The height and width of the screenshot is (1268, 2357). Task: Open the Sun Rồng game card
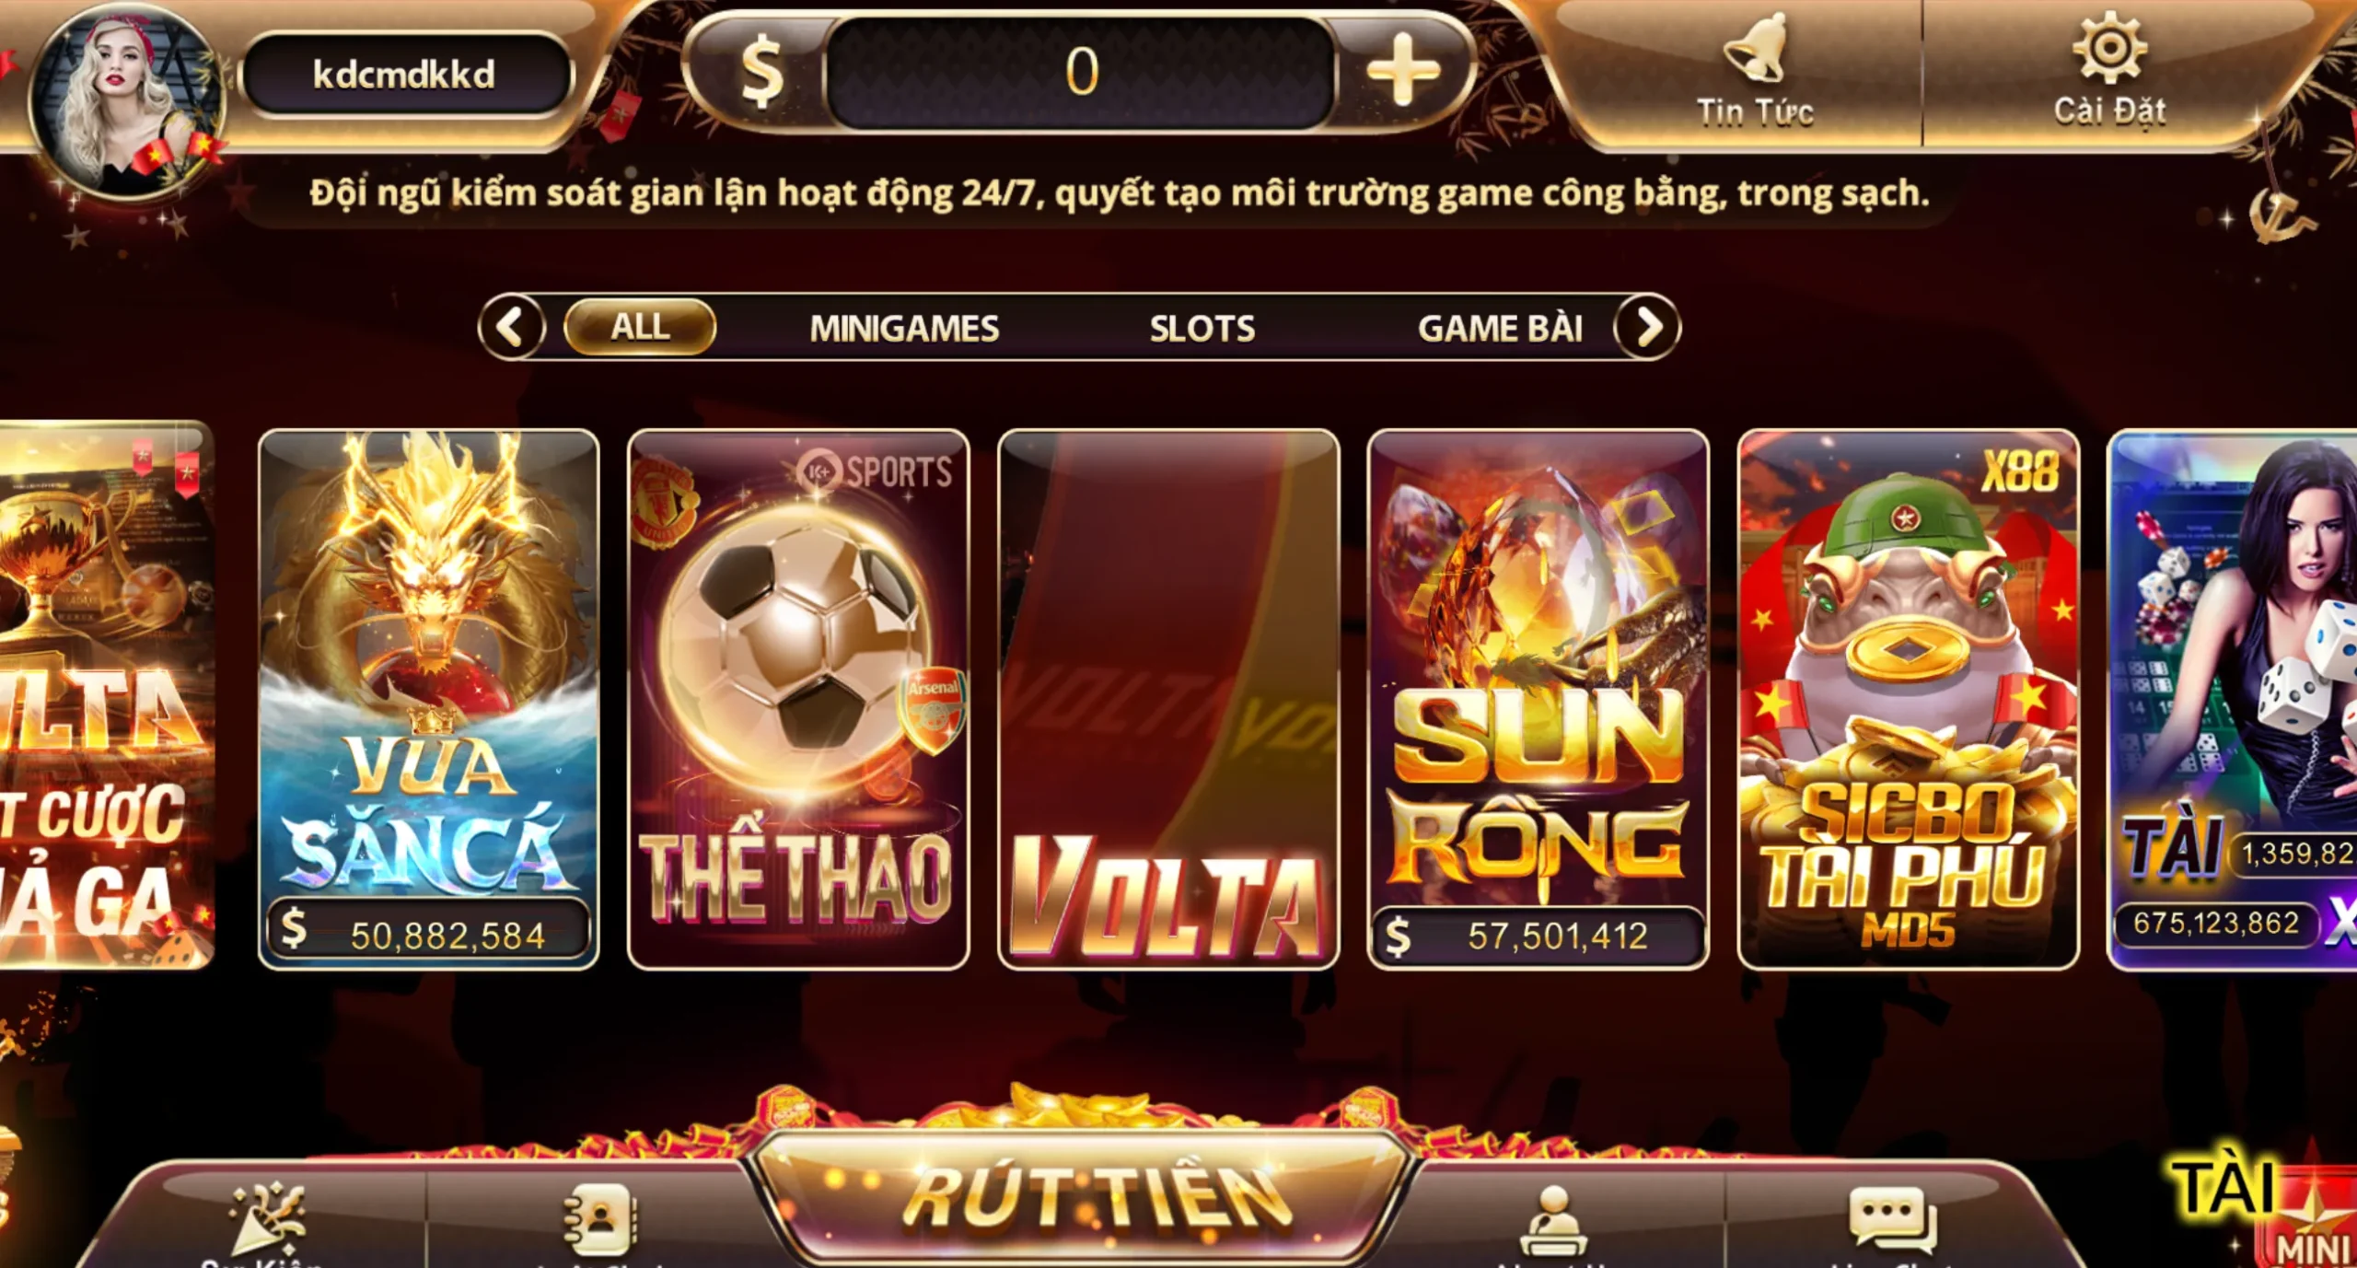click(1538, 699)
